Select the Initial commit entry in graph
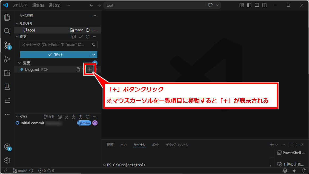The image size is (309, 174). coord(32,123)
